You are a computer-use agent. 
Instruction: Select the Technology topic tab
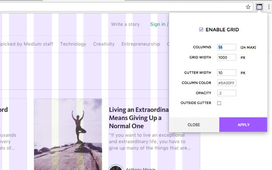pyautogui.click(x=73, y=44)
